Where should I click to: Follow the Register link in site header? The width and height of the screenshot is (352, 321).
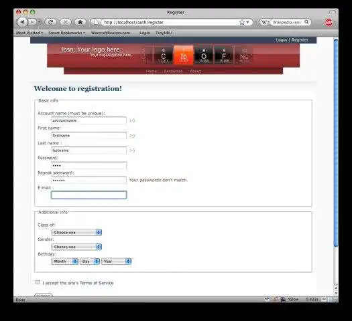300,40
